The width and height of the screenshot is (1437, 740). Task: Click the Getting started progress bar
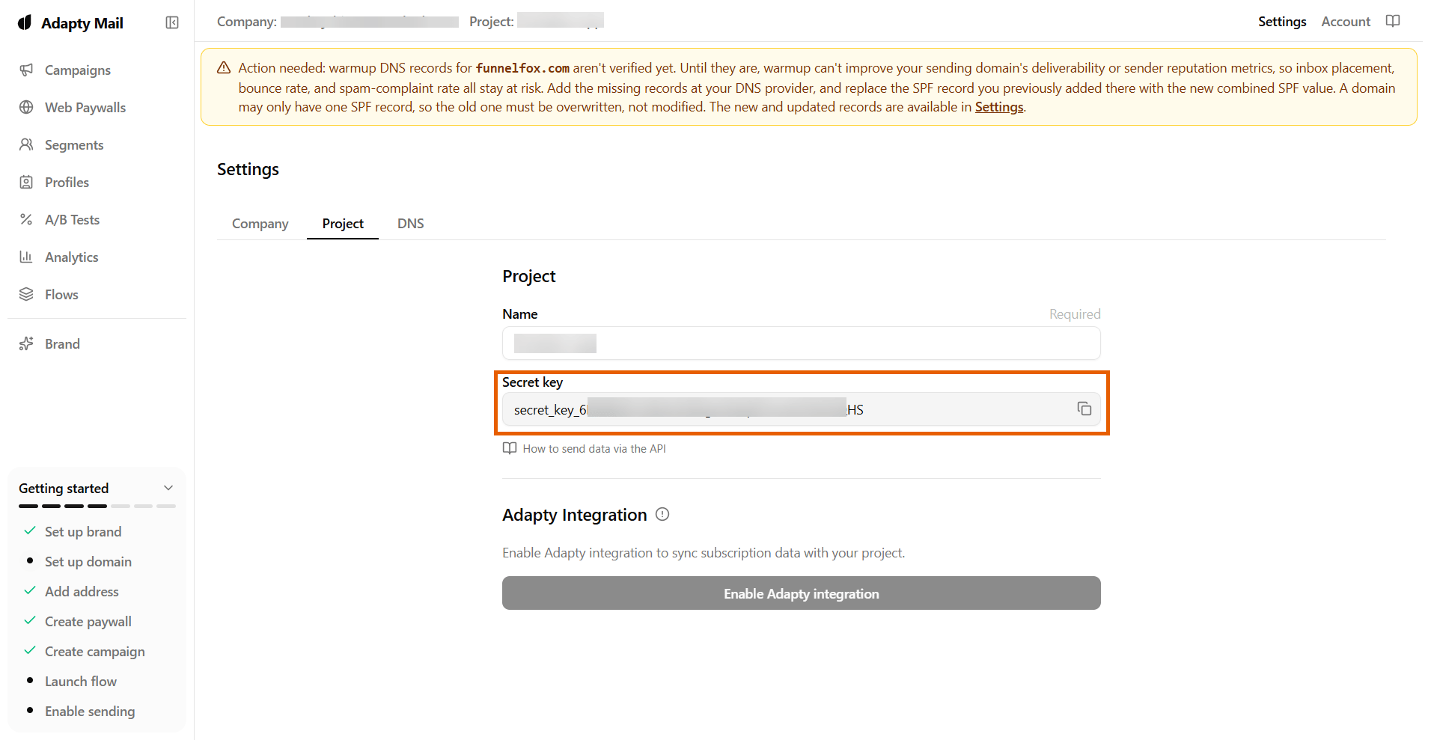coord(97,507)
